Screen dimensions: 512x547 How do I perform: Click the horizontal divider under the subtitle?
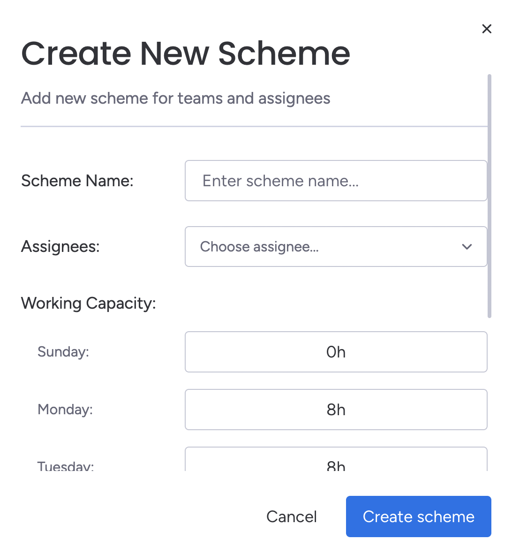[254, 126]
